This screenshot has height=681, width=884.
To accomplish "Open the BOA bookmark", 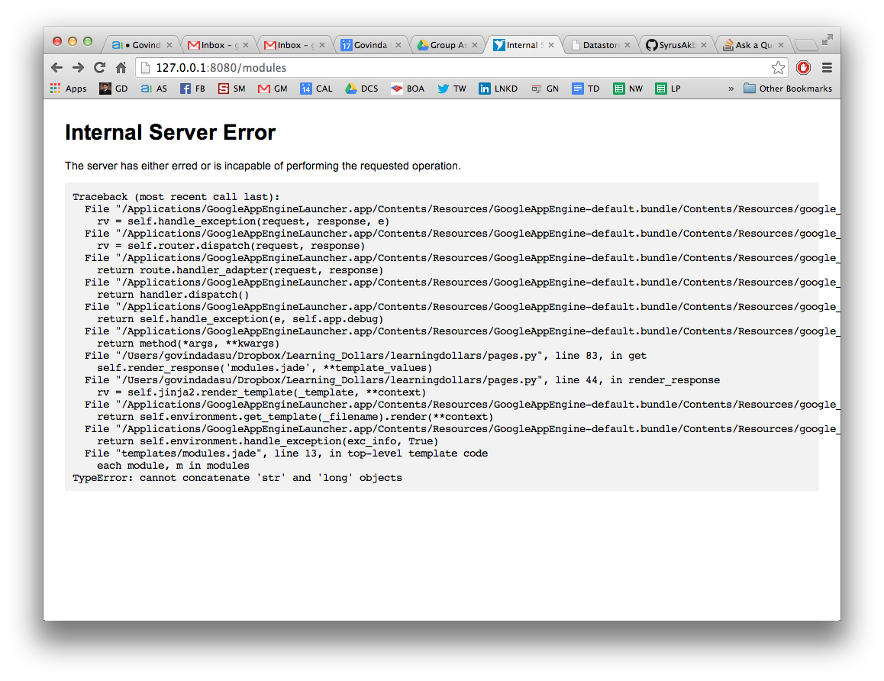I will pyautogui.click(x=408, y=89).
